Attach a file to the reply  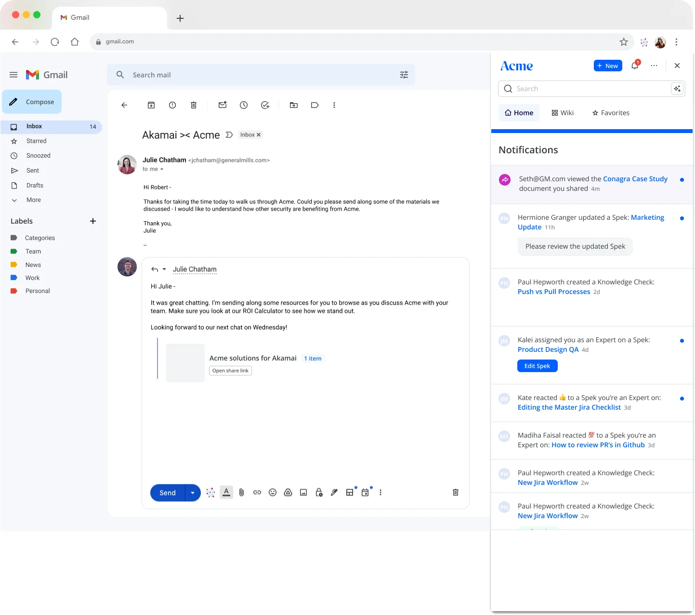(x=242, y=493)
